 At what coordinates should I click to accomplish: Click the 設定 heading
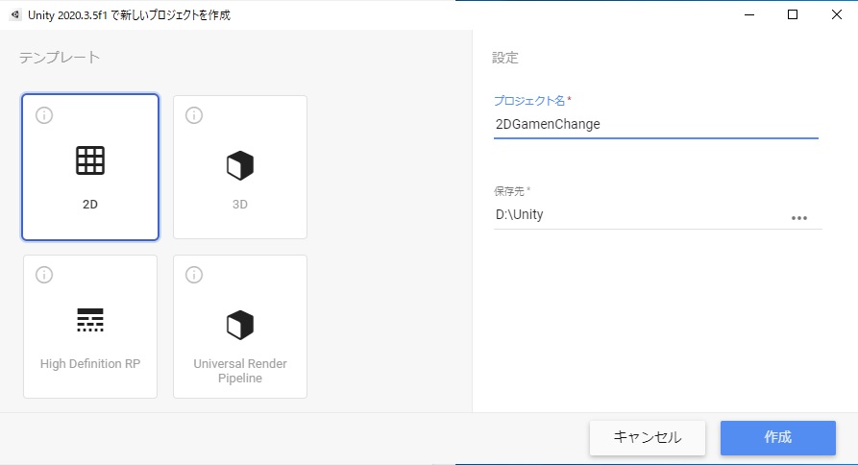(x=505, y=58)
